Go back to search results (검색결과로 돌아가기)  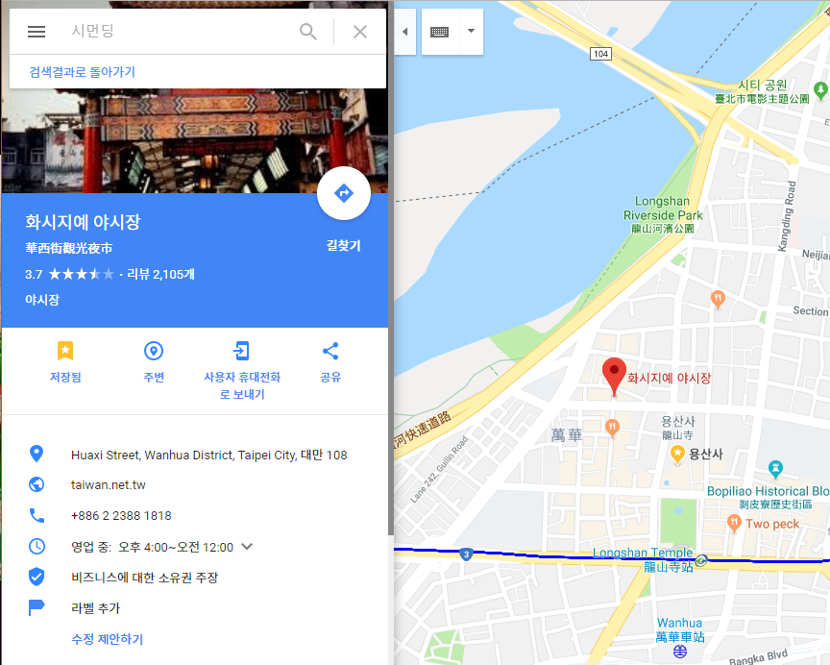coord(82,72)
